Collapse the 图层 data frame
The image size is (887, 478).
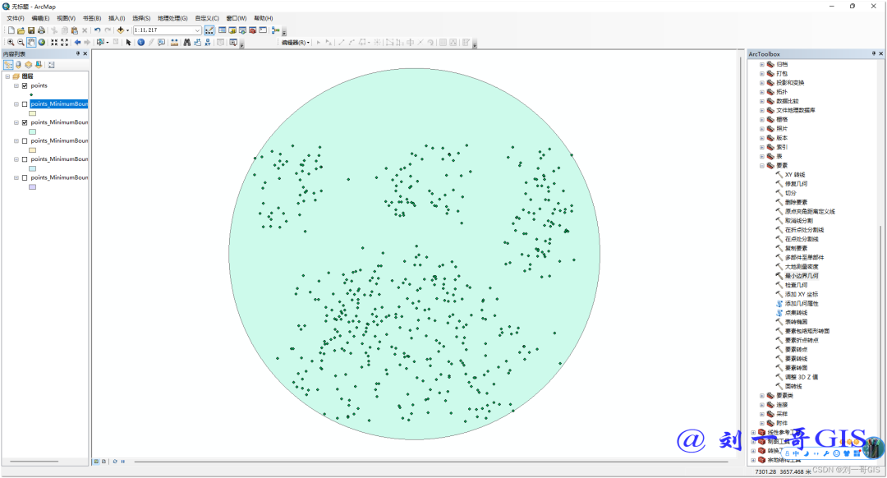(7, 76)
